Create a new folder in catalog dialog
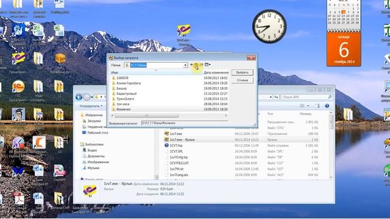The height and width of the screenshot is (219, 390). (x=201, y=65)
